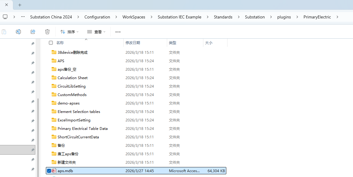The image size is (353, 177).
Task: Click the PC monitor icon in address bar
Action: 5,17
